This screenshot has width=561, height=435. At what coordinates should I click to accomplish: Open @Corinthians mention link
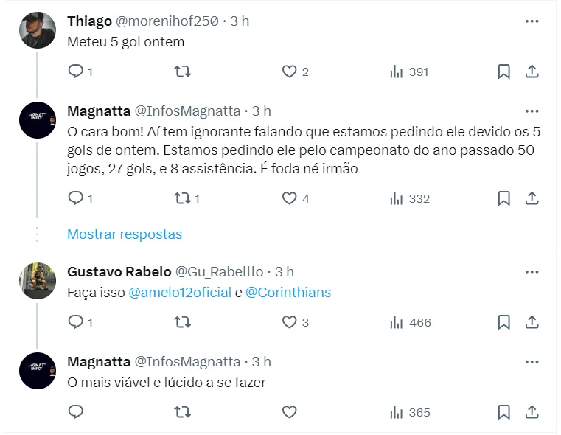(288, 293)
